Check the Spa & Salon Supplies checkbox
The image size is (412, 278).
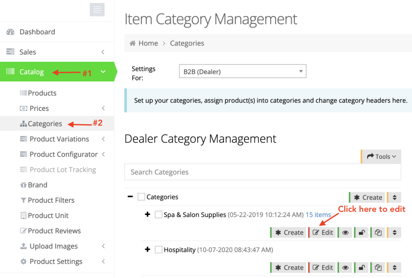pyautogui.click(x=159, y=215)
